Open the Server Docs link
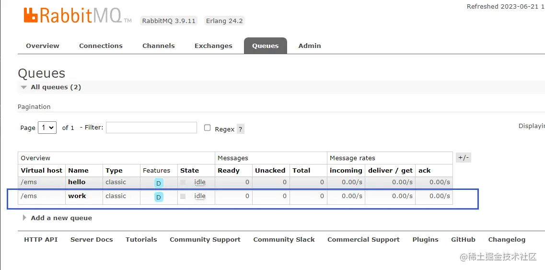 92,239
